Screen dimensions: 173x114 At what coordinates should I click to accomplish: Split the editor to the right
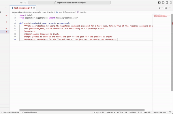pos(166,8)
